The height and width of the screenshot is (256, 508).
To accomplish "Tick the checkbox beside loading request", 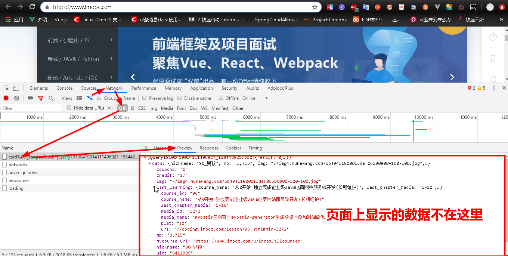I will (4, 188).
